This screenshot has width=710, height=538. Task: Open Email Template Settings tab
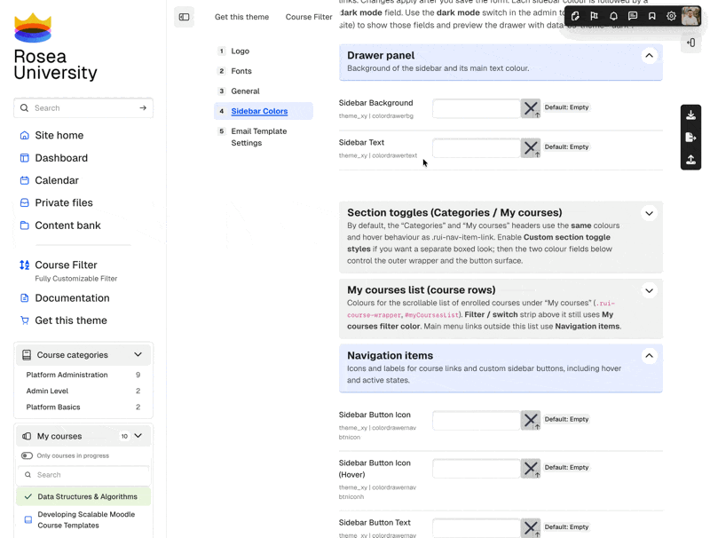click(x=259, y=137)
